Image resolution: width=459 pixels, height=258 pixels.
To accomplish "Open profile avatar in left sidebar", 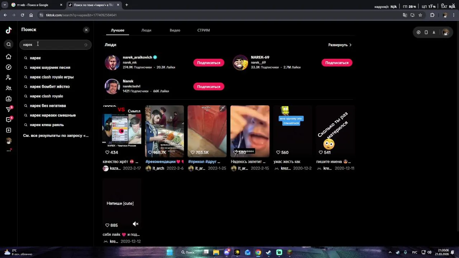I will [9, 141].
